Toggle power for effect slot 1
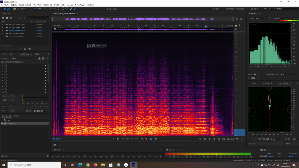The width and height of the screenshot is (299, 168). tap(6, 66)
